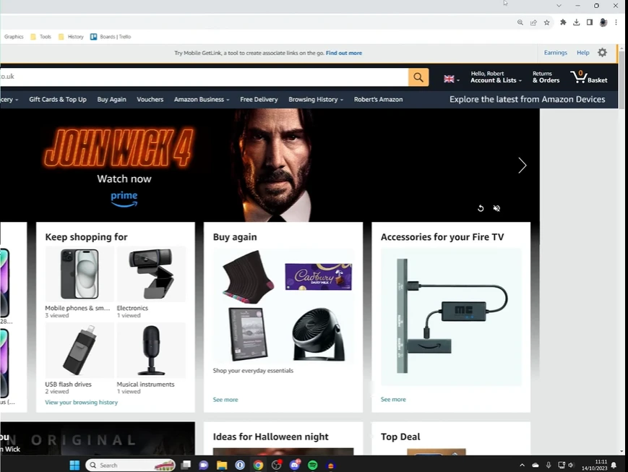Open the Windows Start menu
This screenshot has height=472, width=628.
coord(74,465)
